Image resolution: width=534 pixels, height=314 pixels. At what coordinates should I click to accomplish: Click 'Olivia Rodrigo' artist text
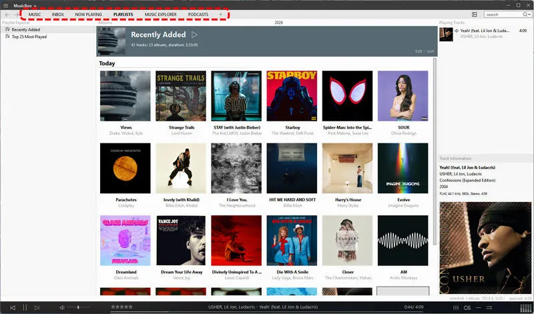[x=404, y=133]
